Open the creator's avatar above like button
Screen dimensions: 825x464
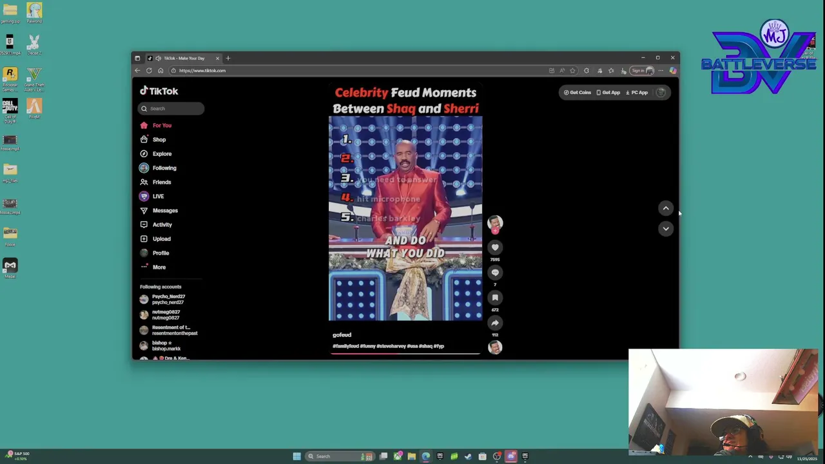point(495,223)
